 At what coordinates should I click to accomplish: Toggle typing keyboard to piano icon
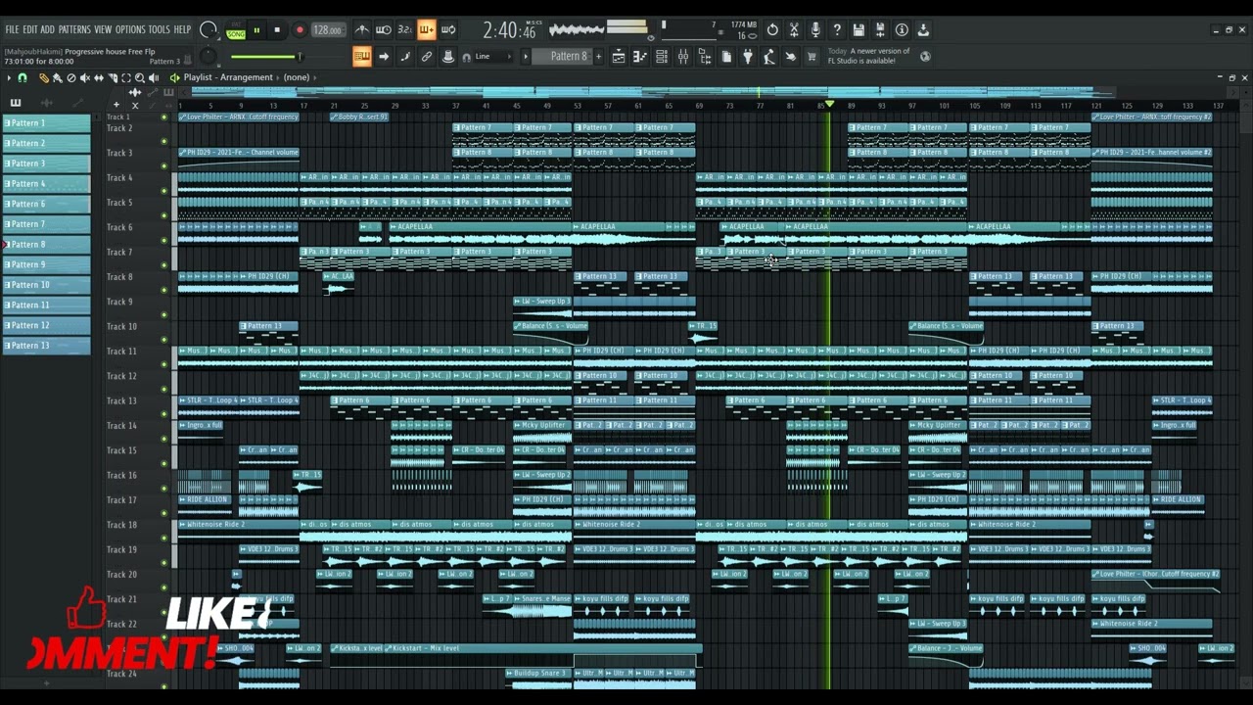point(362,57)
